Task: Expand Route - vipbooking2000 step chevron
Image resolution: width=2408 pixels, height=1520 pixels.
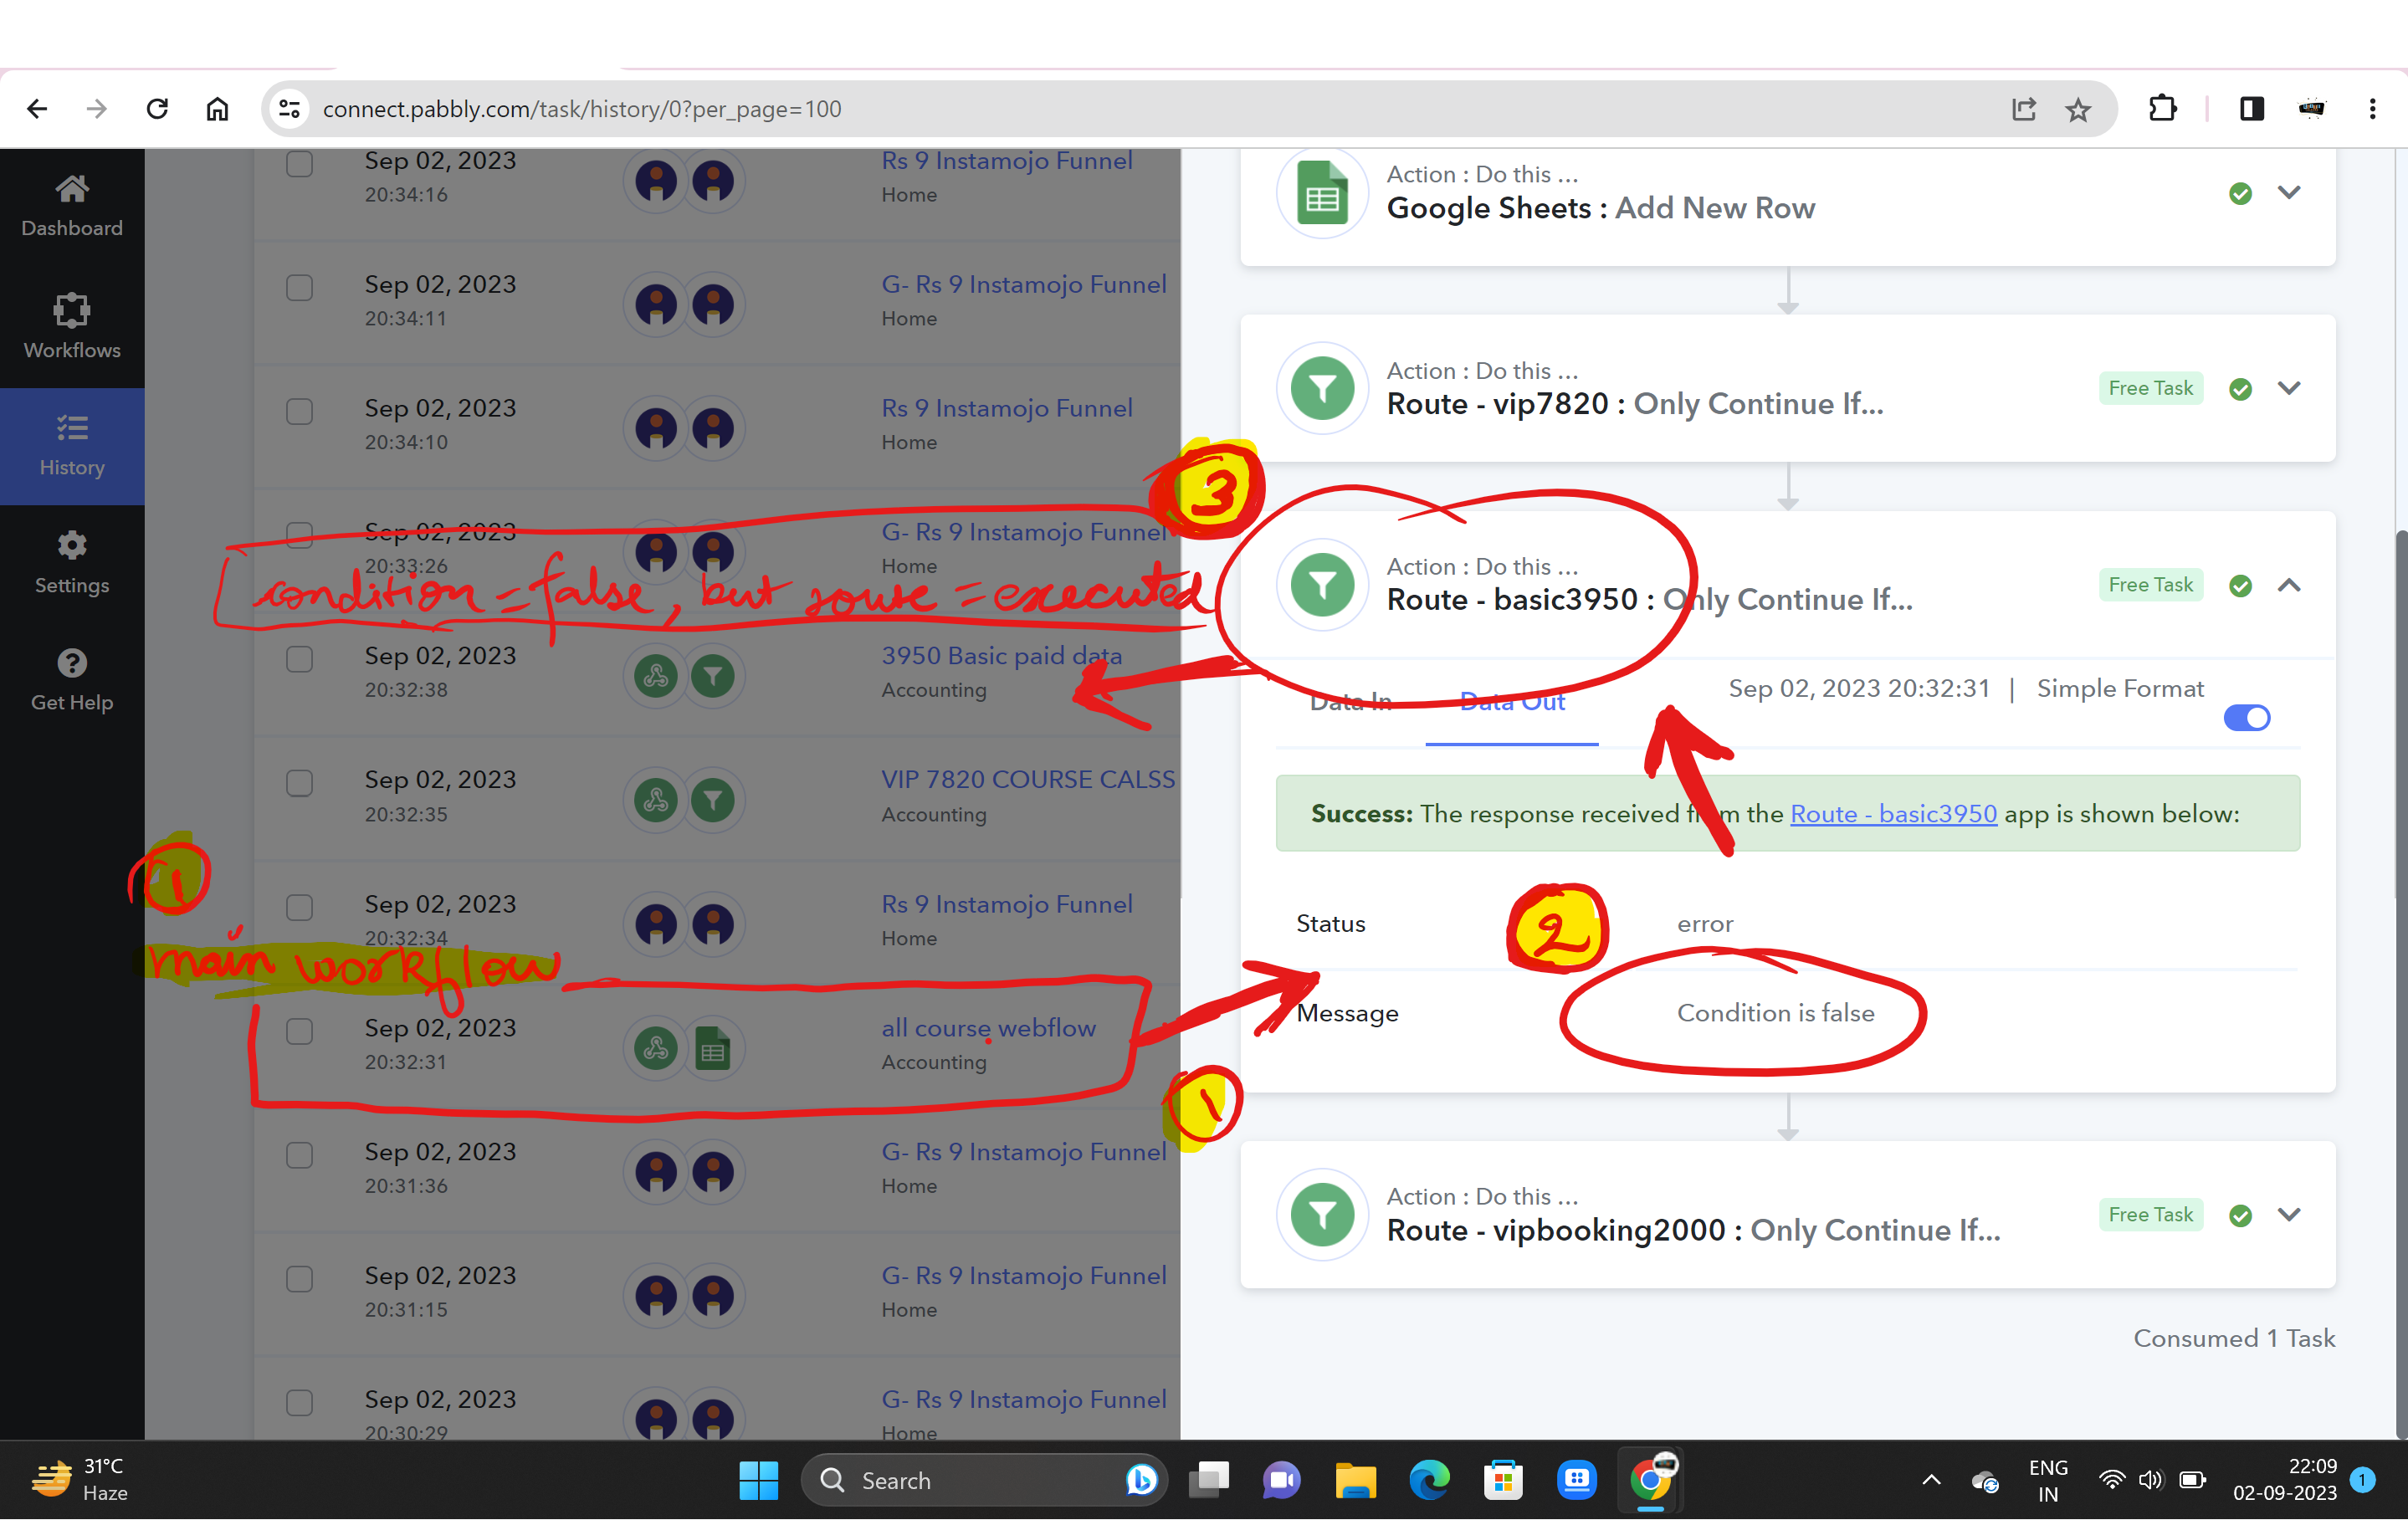Action: [x=2289, y=1215]
